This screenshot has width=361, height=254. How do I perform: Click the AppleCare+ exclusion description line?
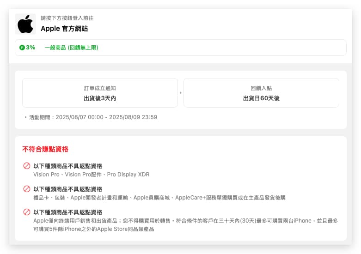(159, 198)
